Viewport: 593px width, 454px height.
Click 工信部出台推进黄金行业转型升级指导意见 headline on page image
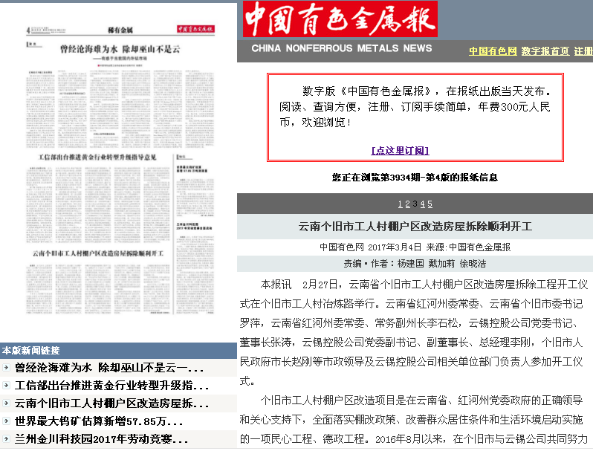click(x=97, y=158)
